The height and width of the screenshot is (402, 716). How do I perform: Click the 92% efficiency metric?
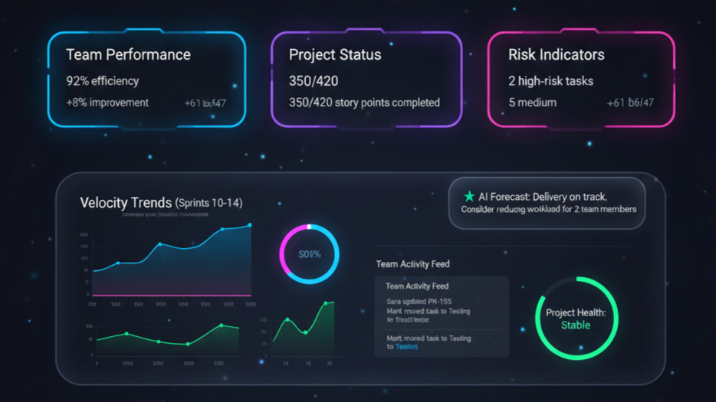pos(103,80)
